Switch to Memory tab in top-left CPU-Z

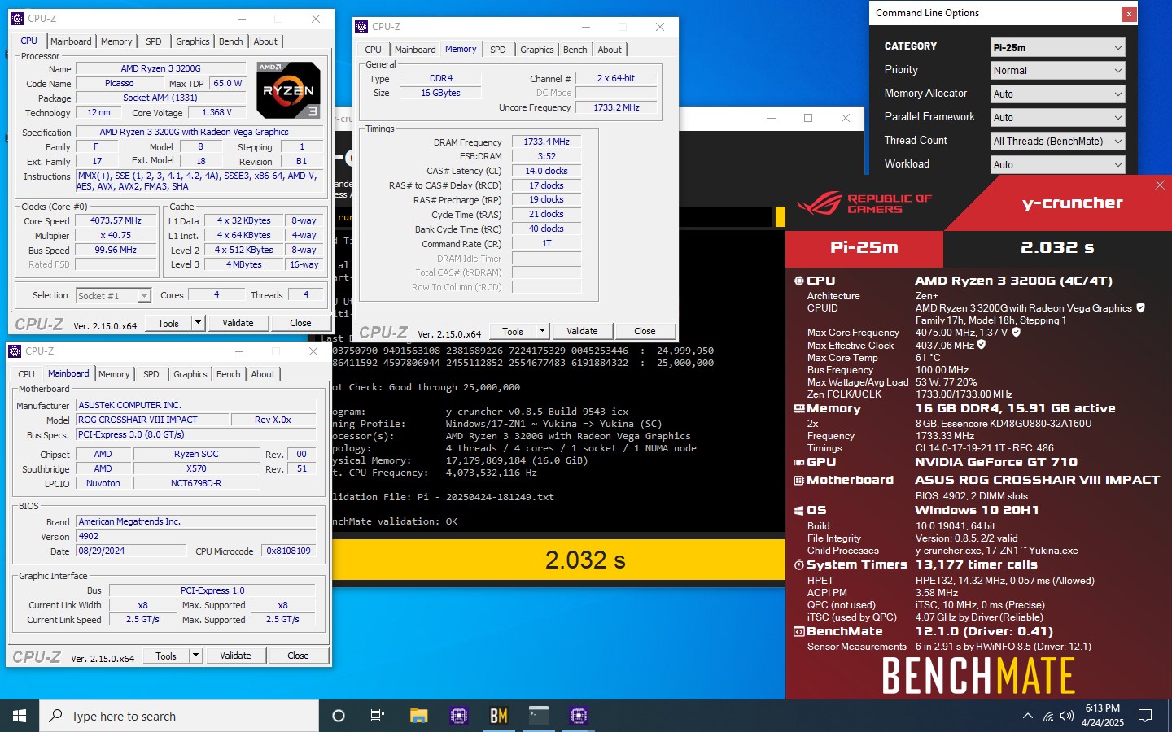116,41
